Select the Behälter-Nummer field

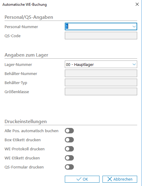coord(101,73)
